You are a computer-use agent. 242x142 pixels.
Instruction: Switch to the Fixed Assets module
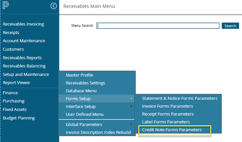[15, 109]
